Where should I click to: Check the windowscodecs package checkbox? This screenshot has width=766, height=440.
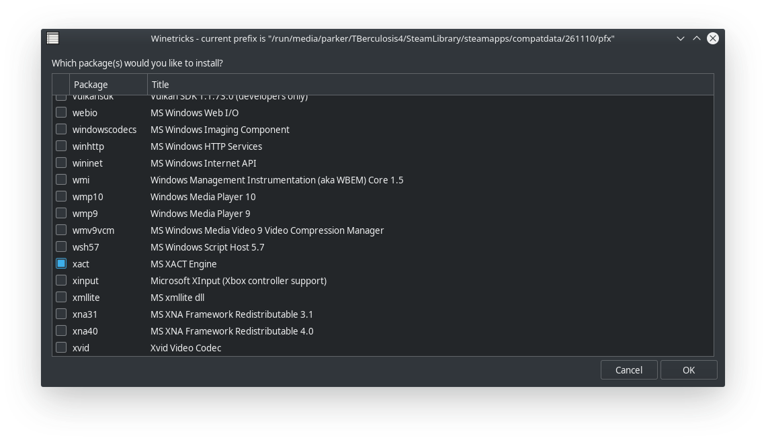[61, 130]
